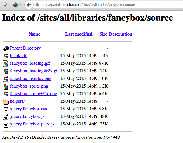
Task: Go back with the browser back arrow
Action: [x=29, y=5]
